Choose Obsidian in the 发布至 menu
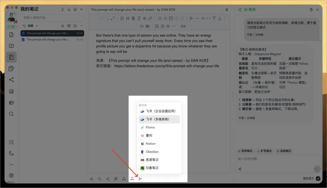The image size is (327, 188). pyautogui.click(x=151, y=152)
